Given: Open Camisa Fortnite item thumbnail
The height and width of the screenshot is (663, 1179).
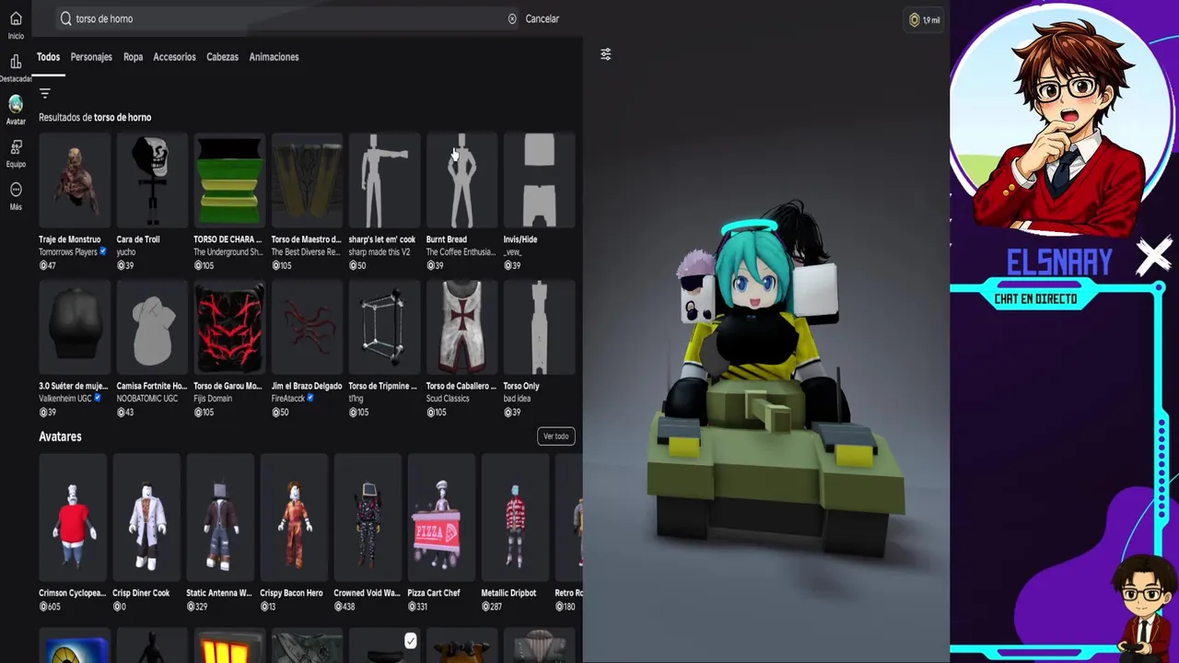Looking at the screenshot, I should [x=152, y=328].
